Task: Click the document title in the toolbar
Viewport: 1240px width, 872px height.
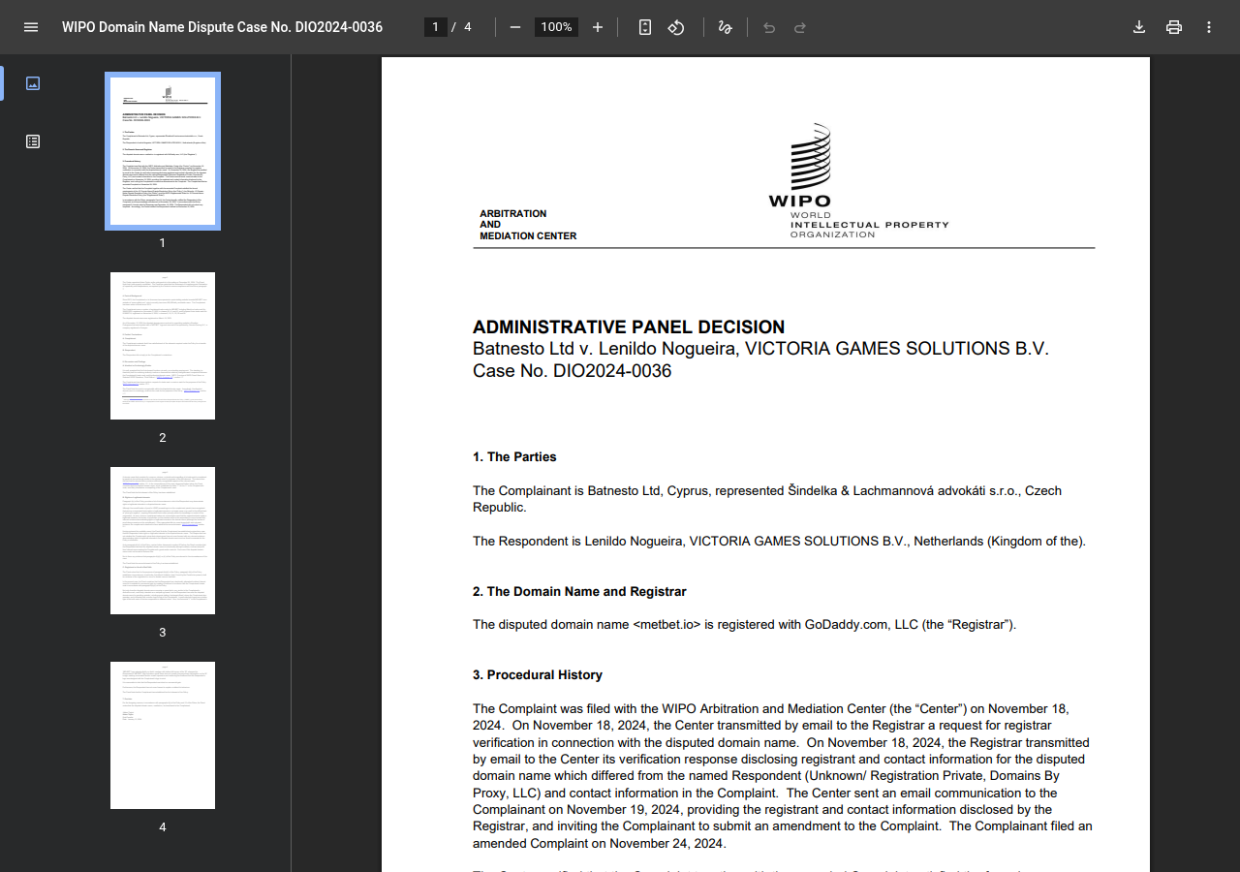Action: 222,27
